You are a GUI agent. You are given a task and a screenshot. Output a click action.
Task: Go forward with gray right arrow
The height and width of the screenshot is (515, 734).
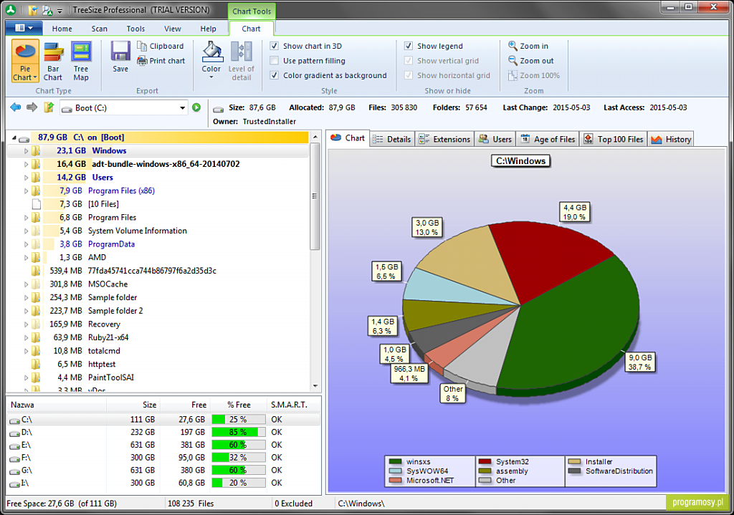(32, 107)
